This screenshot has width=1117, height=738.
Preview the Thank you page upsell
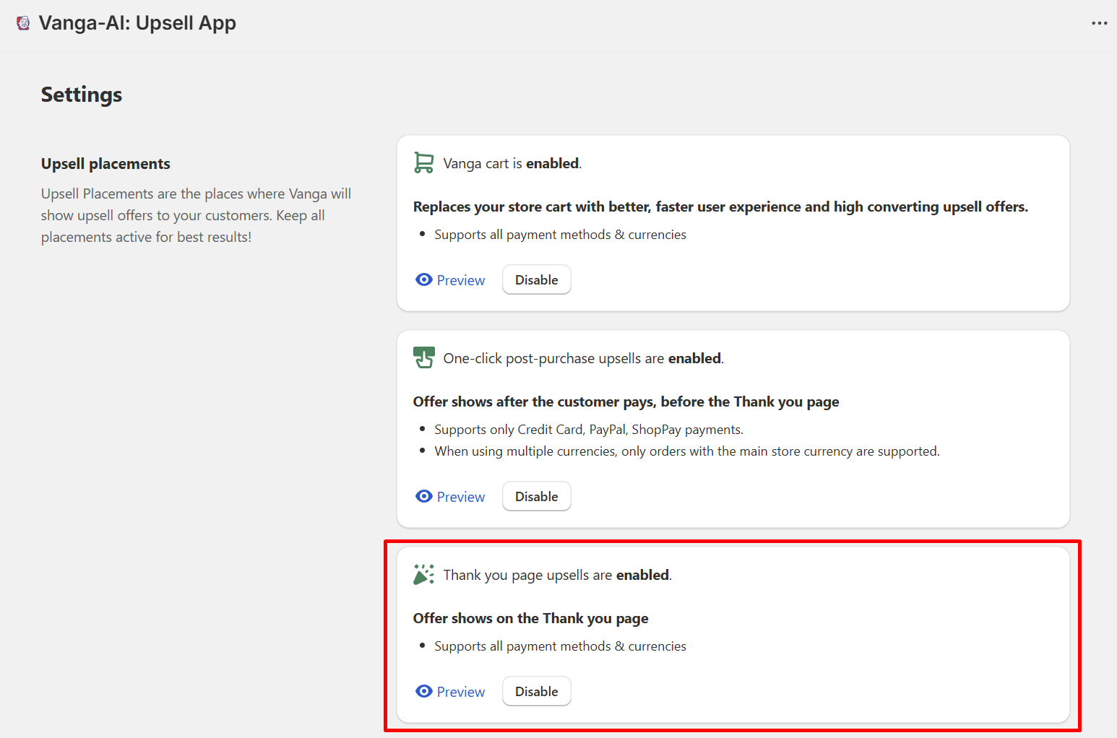pos(451,692)
